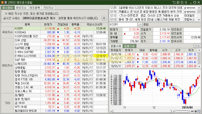Click the daily price table scroll-down arrow

[199, 66]
